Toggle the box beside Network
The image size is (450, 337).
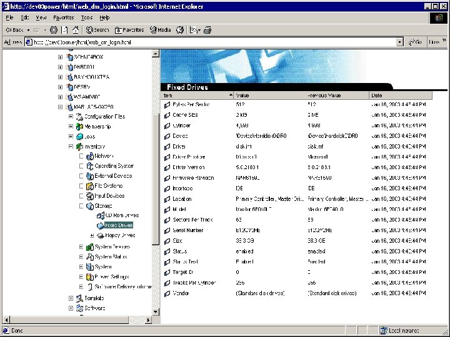81,156
